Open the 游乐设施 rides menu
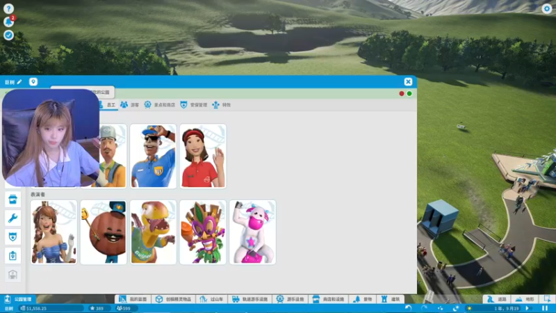The height and width of the screenshot is (313, 556). [291, 299]
